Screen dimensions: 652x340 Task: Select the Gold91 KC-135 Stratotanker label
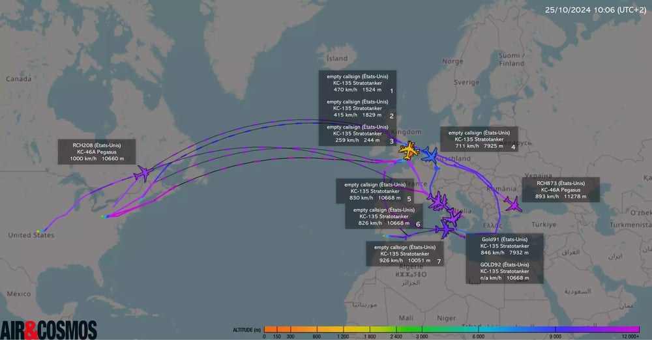coord(505,246)
